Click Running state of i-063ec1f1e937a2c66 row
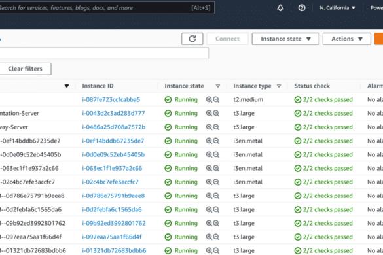Viewport: 383px width, 255px height. coord(181,168)
